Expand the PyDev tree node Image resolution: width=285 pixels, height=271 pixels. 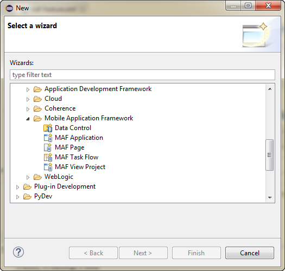pyautogui.click(x=17, y=197)
